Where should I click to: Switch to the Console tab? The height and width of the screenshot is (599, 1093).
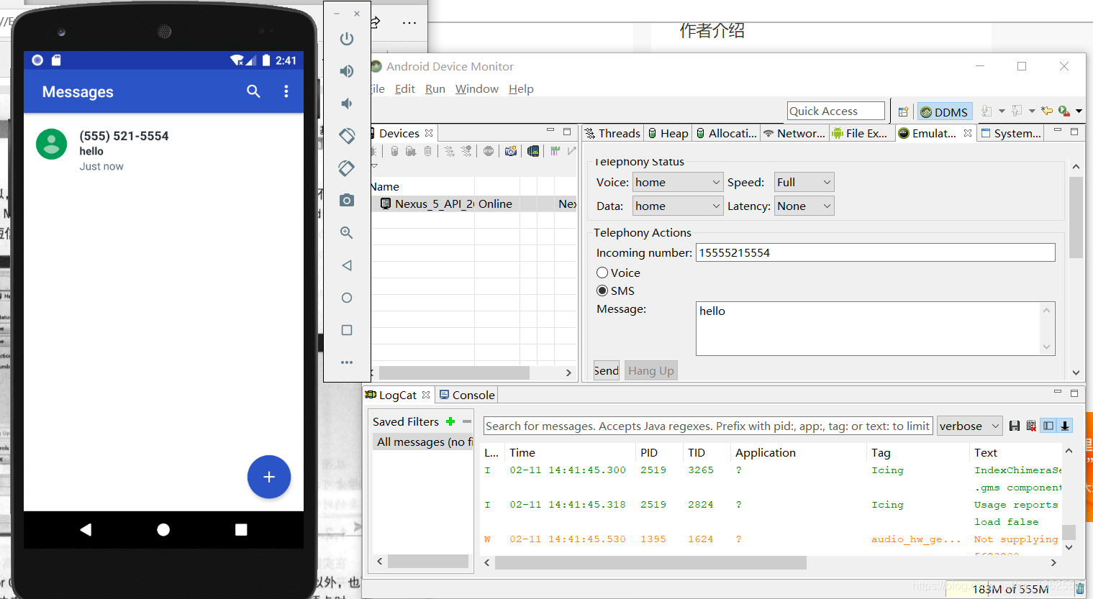pyautogui.click(x=467, y=395)
